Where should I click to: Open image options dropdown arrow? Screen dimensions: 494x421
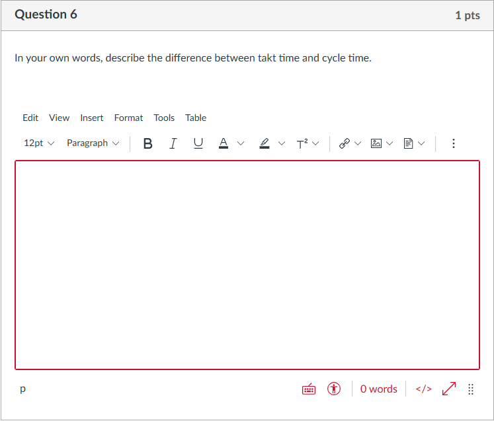tap(390, 143)
